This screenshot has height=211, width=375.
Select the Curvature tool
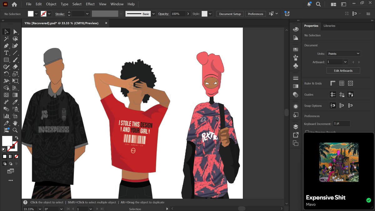coord(15,46)
